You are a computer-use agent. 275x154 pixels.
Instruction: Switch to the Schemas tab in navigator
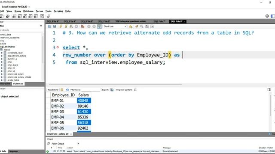[18, 84]
